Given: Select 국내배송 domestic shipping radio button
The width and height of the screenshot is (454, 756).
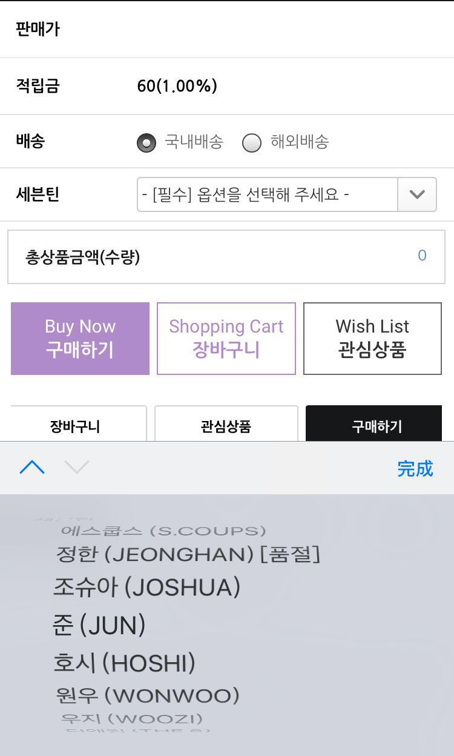Looking at the screenshot, I should click(146, 143).
